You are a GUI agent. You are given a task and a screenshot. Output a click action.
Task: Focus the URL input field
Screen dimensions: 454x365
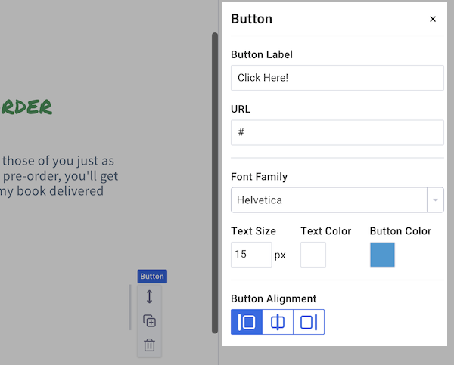(337, 132)
